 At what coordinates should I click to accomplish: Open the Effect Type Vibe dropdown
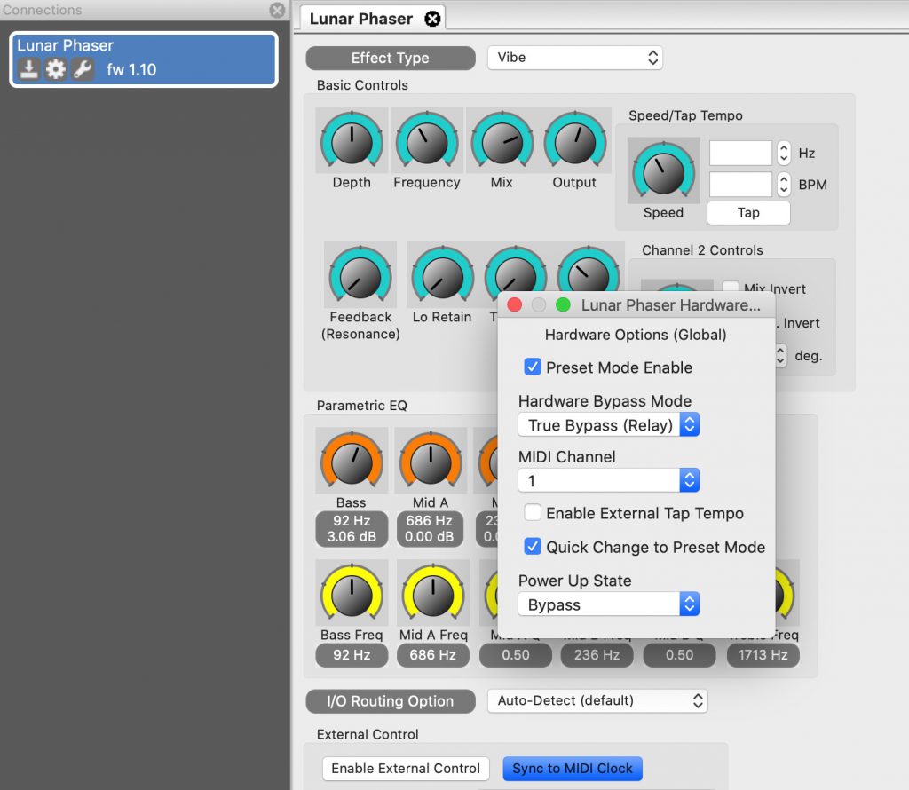tap(574, 58)
